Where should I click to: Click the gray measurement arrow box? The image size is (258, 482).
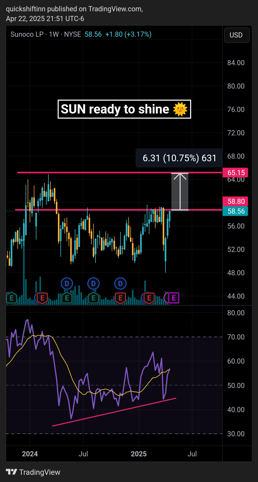coord(180,192)
